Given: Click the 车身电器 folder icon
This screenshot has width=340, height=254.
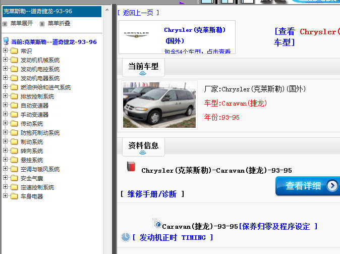Looking at the screenshot, I should [14, 196].
